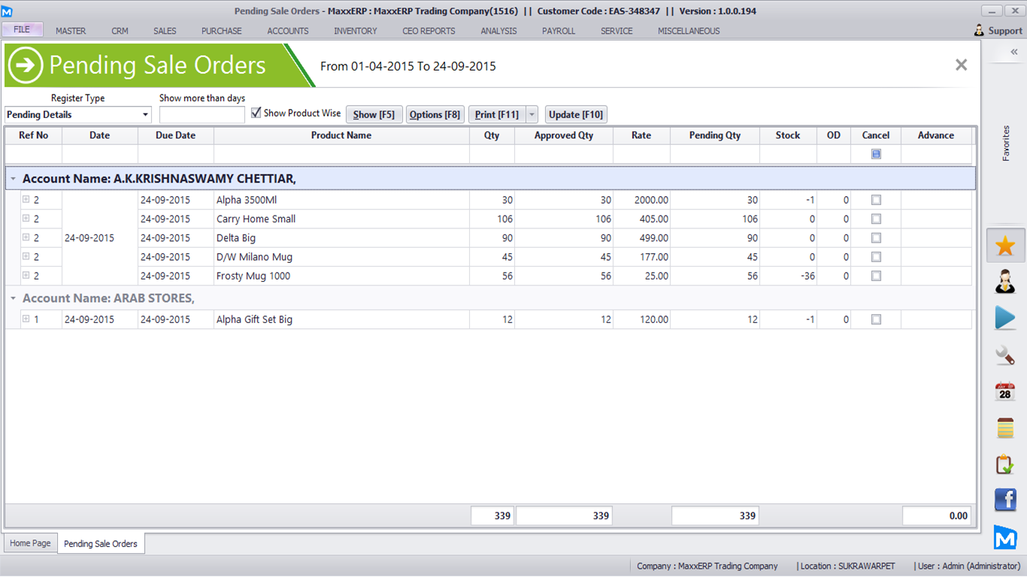The height and width of the screenshot is (577, 1027).
Task: Tick the Cancel checkbox for Alpha 3500Ml
Action: 876,201
